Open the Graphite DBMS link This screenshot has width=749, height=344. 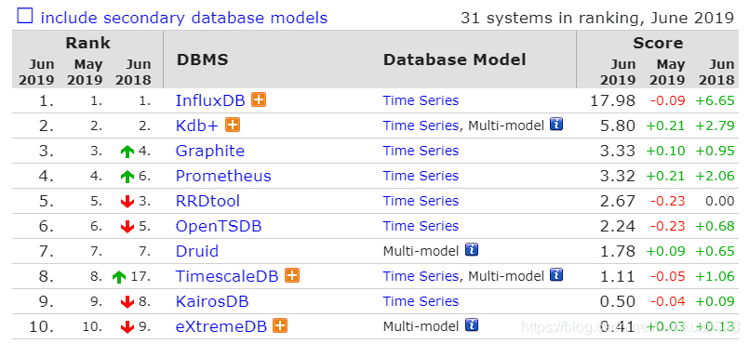pyautogui.click(x=210, y=151)
